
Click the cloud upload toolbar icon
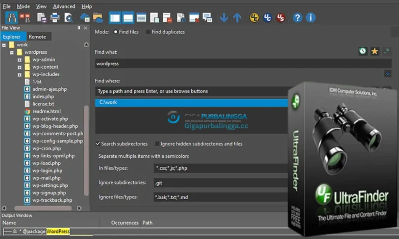point(85,18)
